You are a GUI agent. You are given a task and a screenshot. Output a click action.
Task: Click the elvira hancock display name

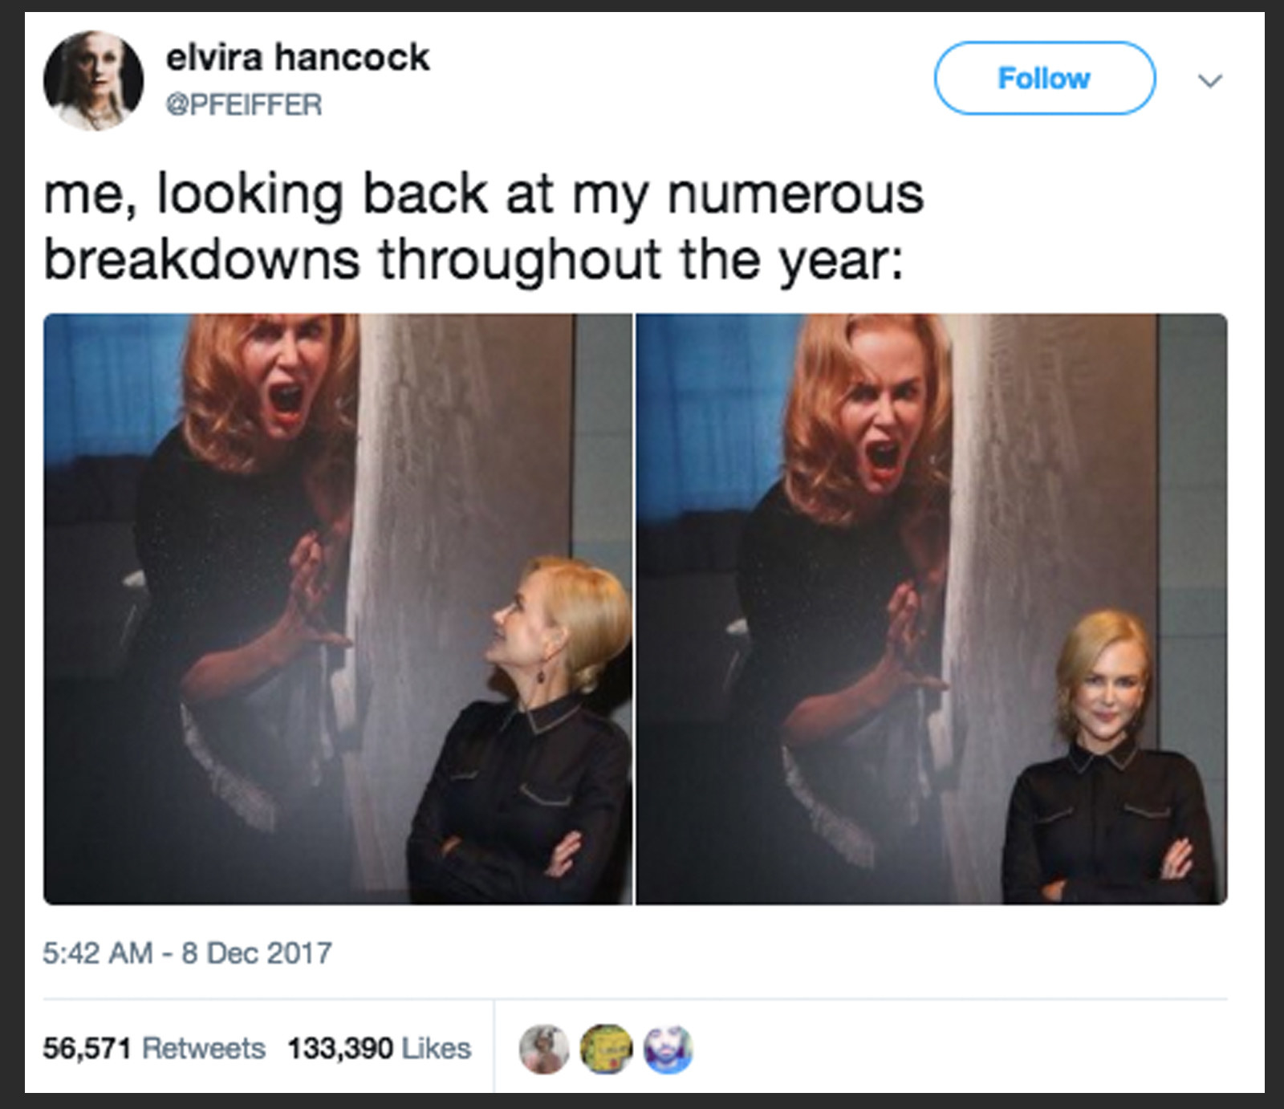[x=298, y=57]
